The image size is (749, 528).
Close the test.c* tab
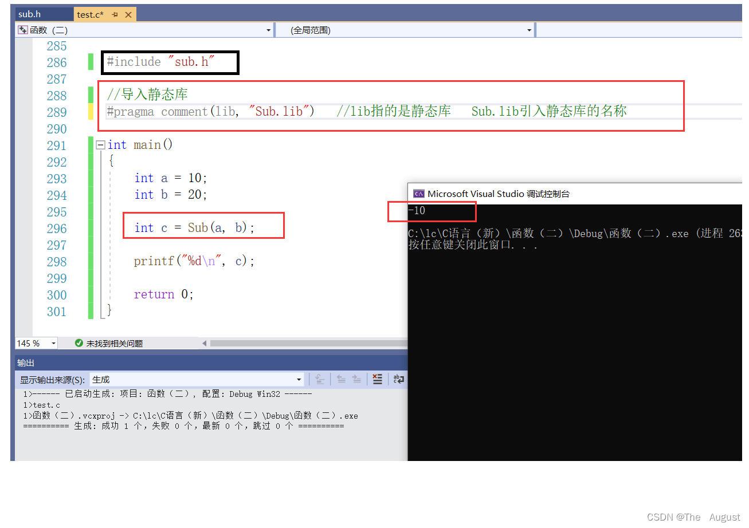(128, 15)
